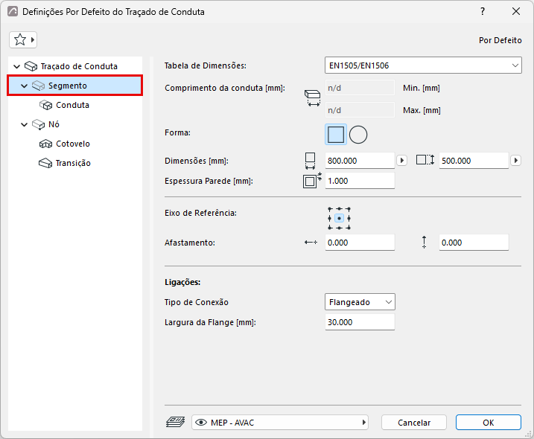
Task: Click the wall thickness icon
Action: 312,180
